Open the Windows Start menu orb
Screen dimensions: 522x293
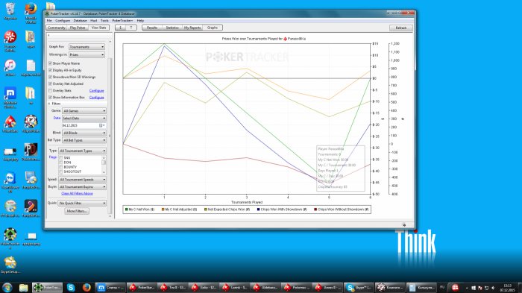7,287
